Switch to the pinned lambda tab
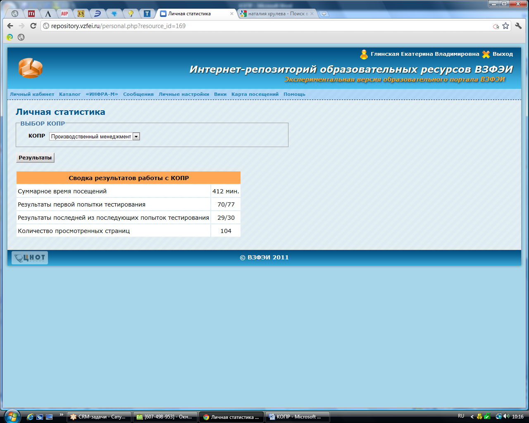The height and width of the screenshot is (423, 529). click(x=48, y=14)
